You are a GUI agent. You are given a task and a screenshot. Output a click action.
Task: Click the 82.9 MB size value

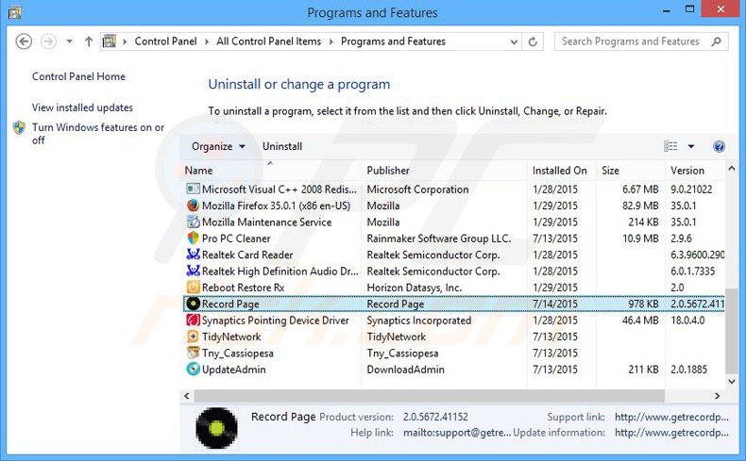[640, 206]
